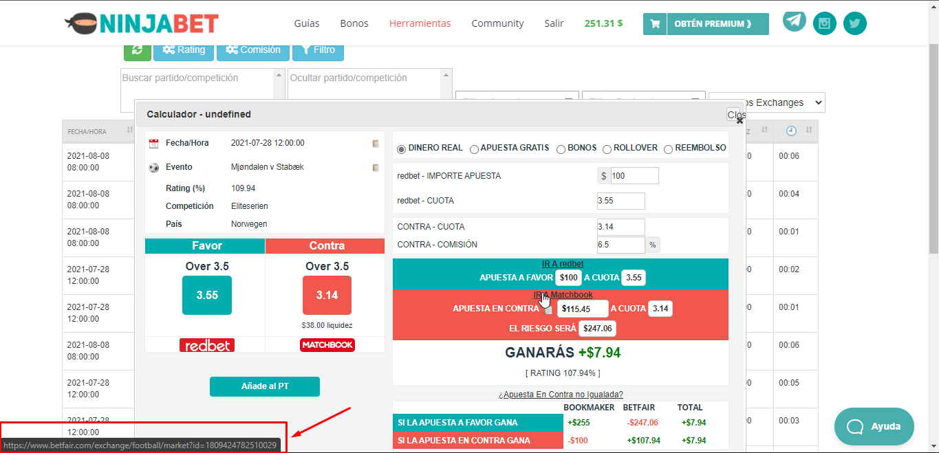Click the Añade al PT button
The width and height of the screenshot is (939, 453).
(x=265, y=386)
